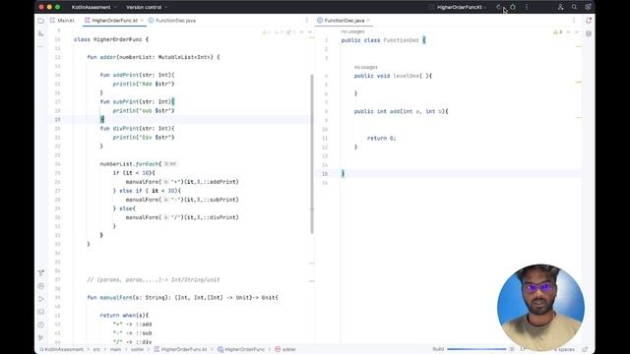Click the 'no usages' hint above levelOne
This screenshot has width=630, height=354.
click(x=365, y=67)
